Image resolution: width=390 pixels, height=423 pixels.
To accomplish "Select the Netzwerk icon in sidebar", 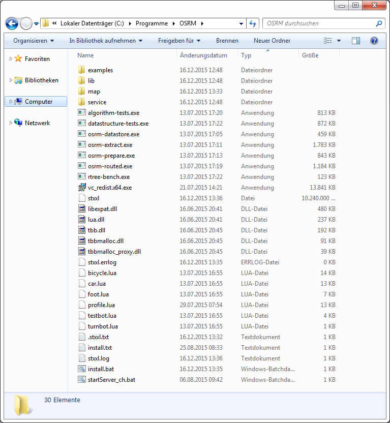I will click(x=18, y=123).
